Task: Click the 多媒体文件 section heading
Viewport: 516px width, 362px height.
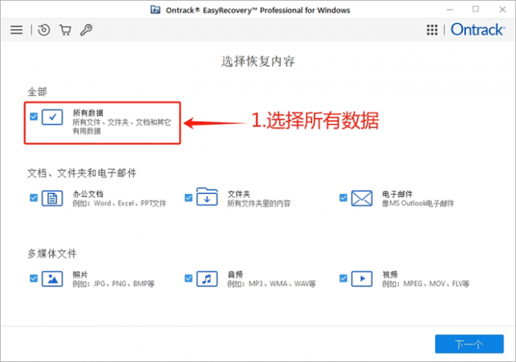Action: click(x=52, y=254)
